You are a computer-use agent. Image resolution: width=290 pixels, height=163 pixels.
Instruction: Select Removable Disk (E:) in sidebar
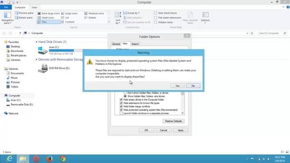point(19,105)
